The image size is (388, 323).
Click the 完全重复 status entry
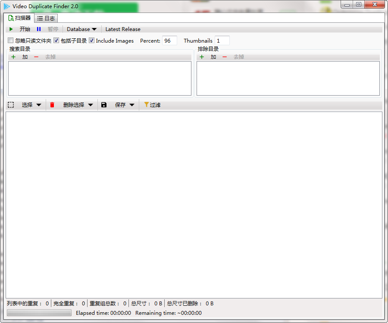[x=69, y=303]
